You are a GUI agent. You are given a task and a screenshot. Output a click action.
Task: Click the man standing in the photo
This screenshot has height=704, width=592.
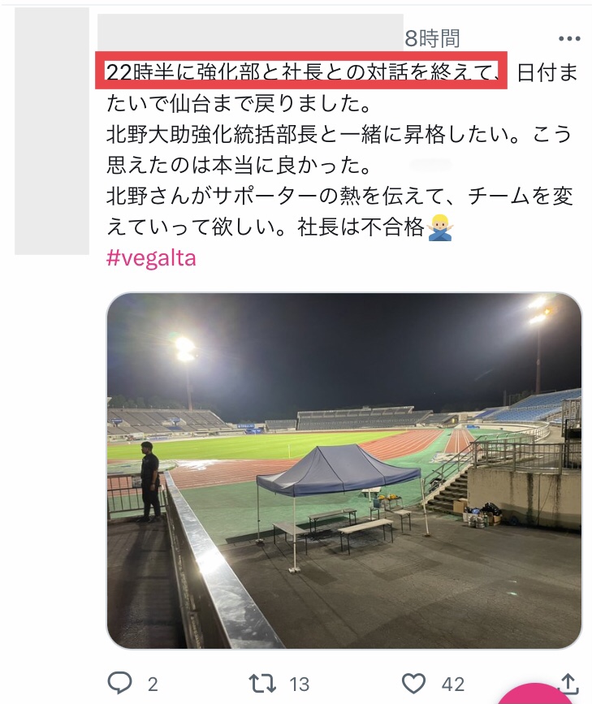(150, 482)
